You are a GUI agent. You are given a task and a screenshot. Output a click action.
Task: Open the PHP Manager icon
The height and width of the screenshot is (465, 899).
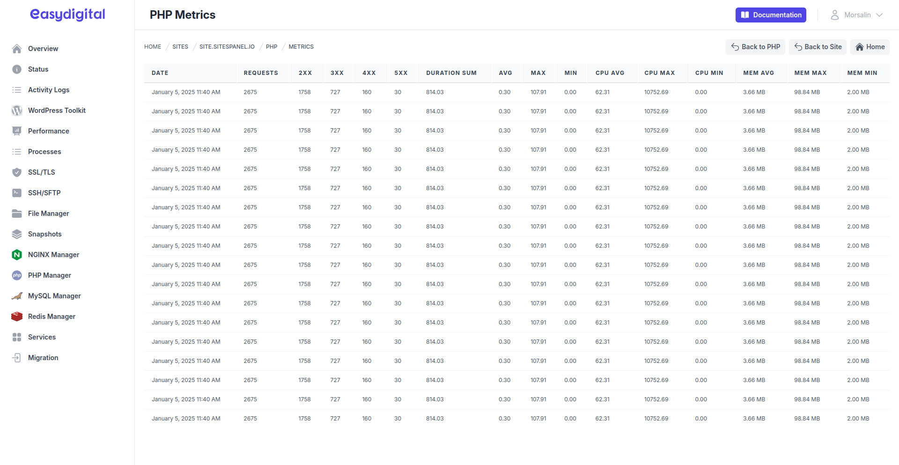(17, 275)
